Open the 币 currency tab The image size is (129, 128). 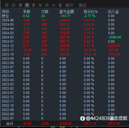pyautogui.click(x=47, y=5)
